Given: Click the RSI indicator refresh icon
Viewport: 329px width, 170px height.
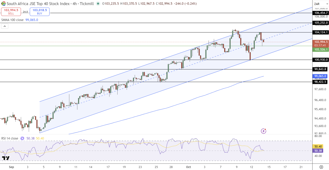Looking at the screenshot, I should coord(22,138).
